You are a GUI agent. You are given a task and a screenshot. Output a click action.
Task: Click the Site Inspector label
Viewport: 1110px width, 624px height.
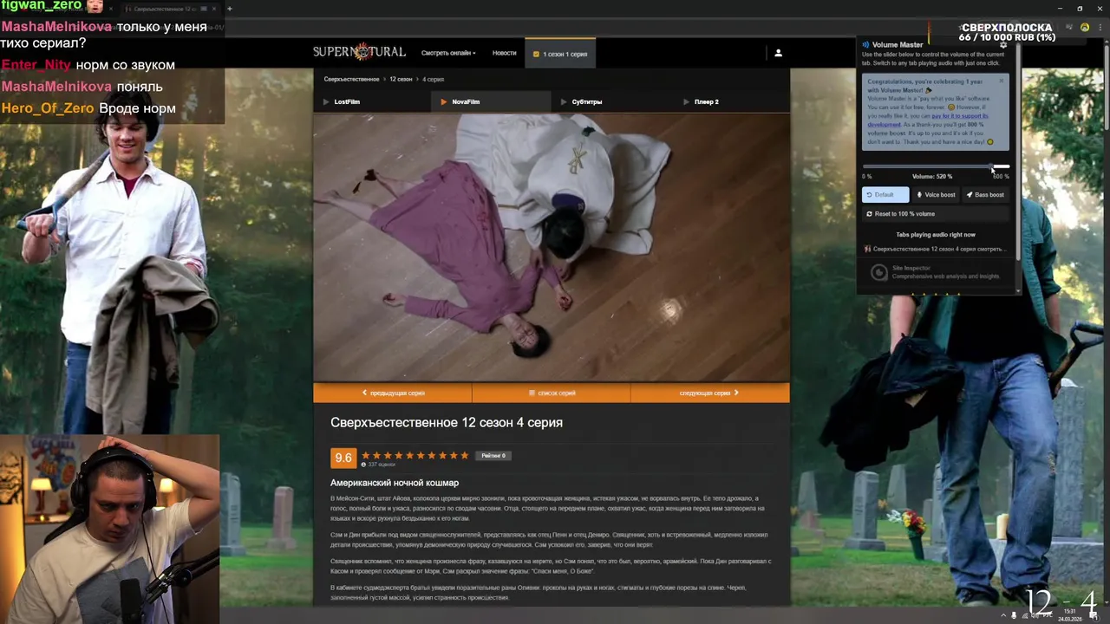911,269
